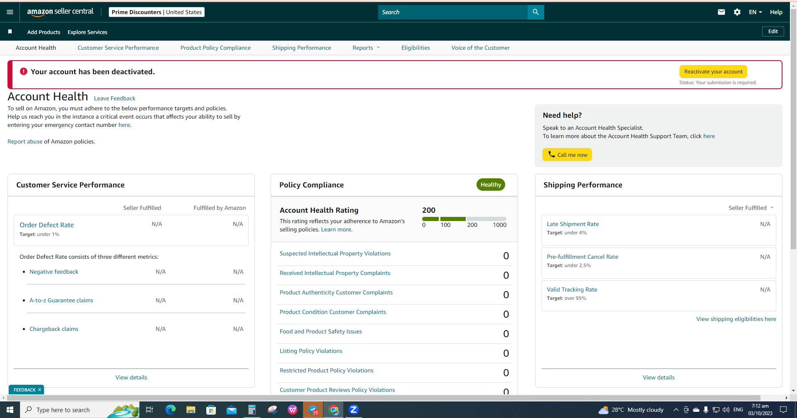Open the Report abuse link

tap(25, 141)
